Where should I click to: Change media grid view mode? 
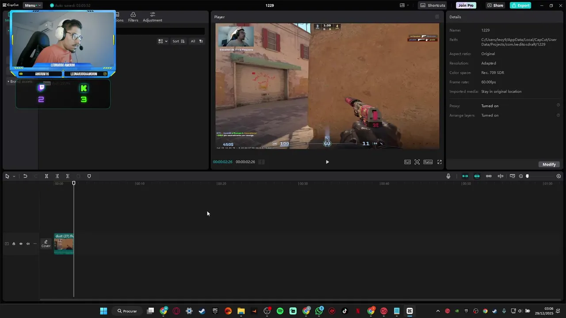(x=163, y=41)
